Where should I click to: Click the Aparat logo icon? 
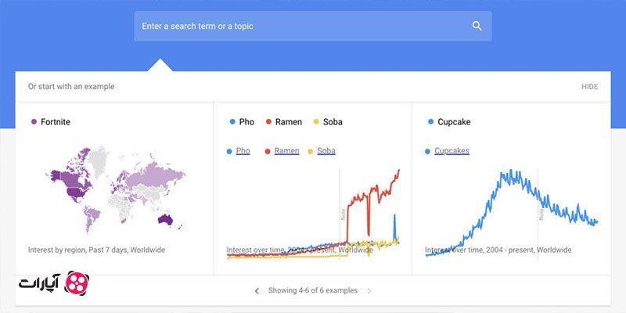pyautogui.click(x=77, y=282)
